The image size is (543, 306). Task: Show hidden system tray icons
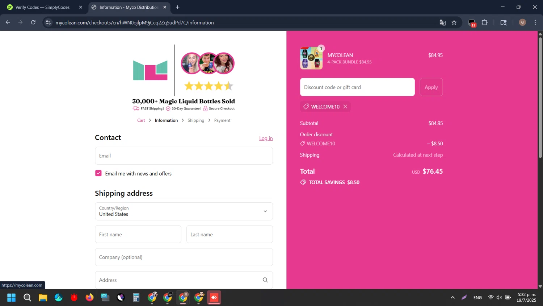tap(452, 298)
